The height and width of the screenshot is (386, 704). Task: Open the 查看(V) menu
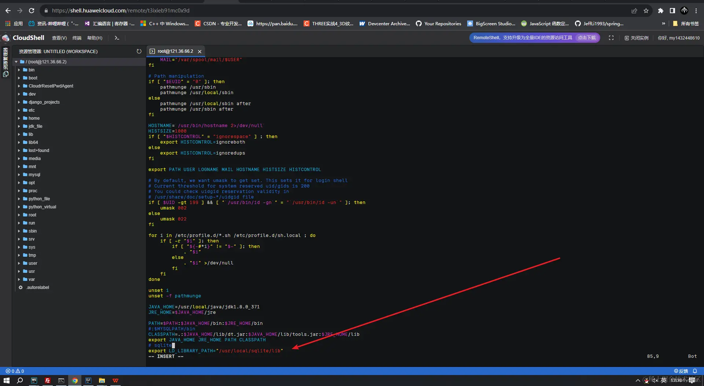(59, 38)
